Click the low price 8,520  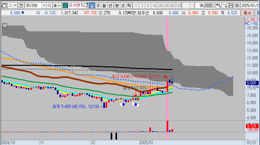pos(232,13)
